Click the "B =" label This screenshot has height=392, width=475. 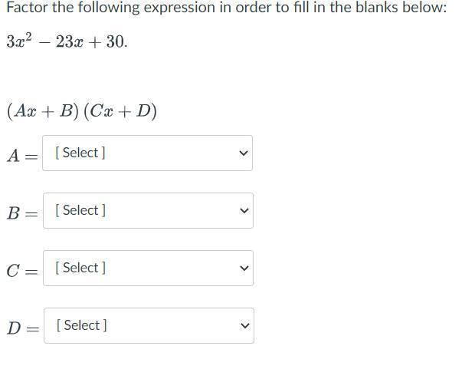tap(21, 213)
